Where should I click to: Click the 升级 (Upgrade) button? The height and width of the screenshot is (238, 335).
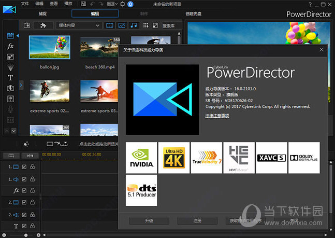[149, 221]
